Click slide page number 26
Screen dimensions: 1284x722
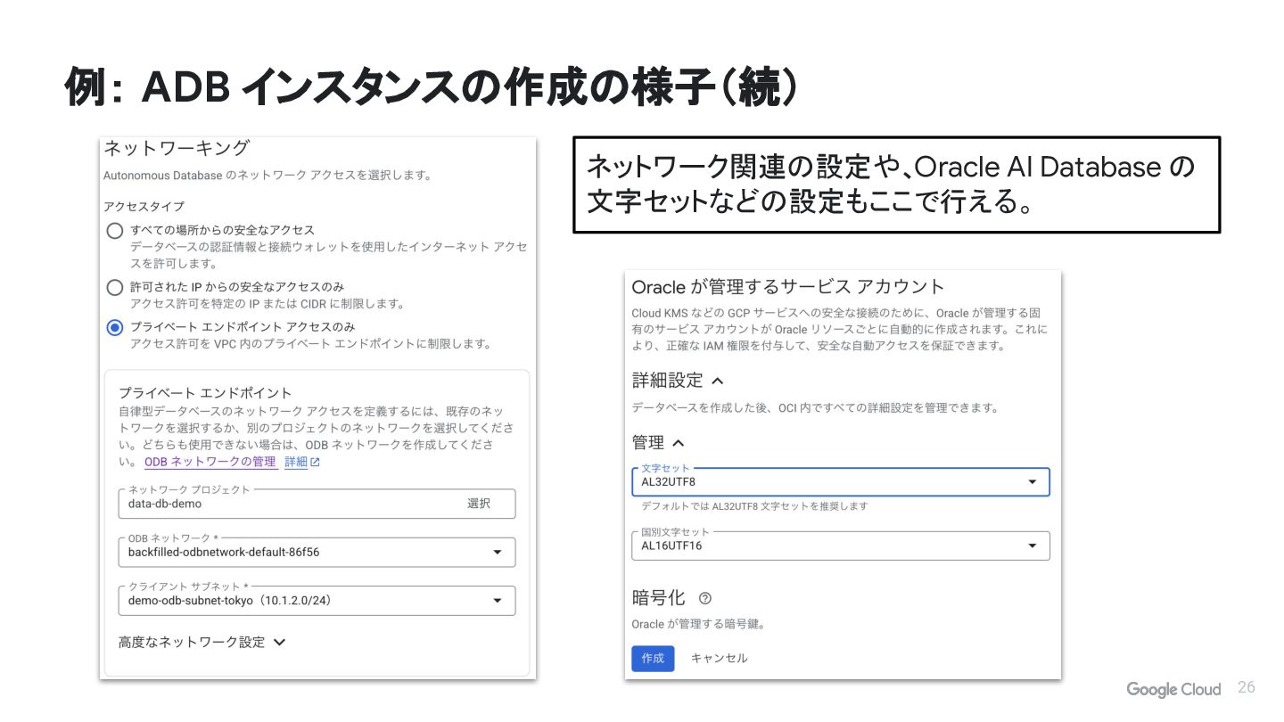(x=1246, y=687)
